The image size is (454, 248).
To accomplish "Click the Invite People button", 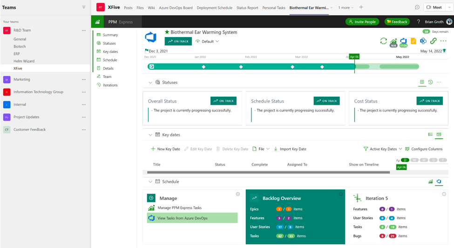I will coord(362,22).
